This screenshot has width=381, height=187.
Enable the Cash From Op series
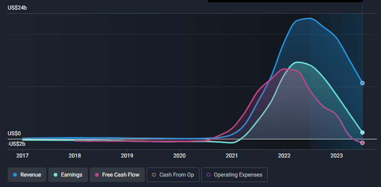[173, 175]
